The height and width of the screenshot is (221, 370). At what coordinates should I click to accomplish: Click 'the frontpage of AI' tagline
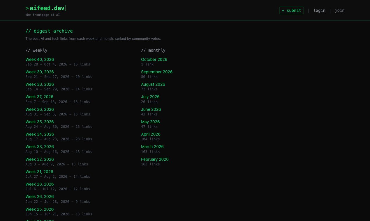43,15
